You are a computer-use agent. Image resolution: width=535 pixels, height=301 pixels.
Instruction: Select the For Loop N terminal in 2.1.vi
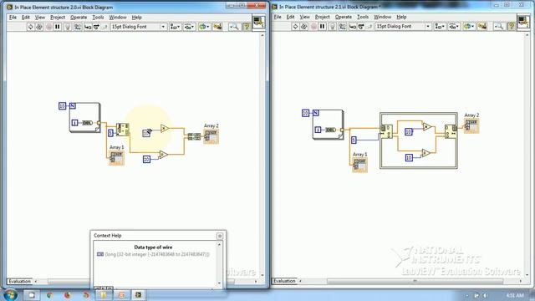pos(316,113)
